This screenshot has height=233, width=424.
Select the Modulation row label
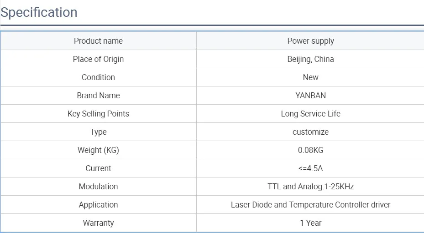click(99, 186)
